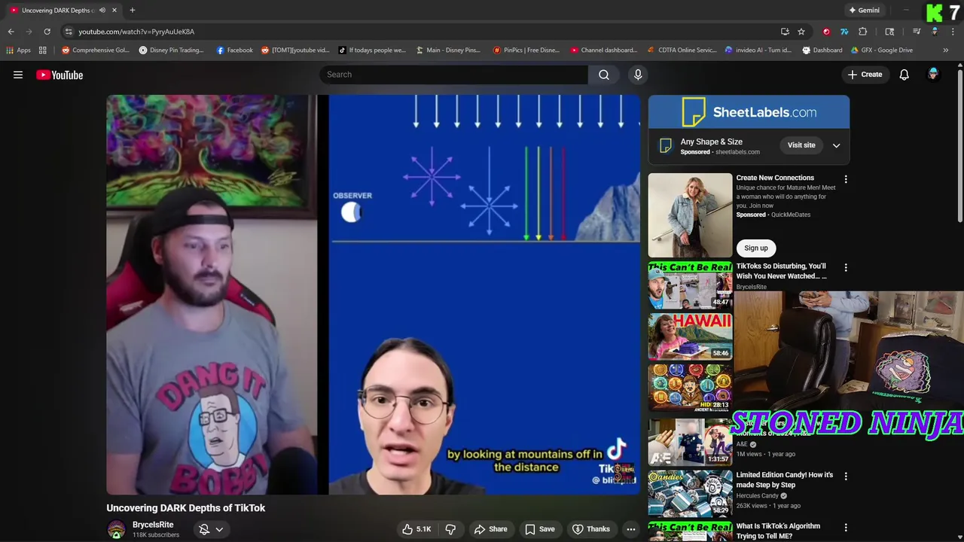
Task: Click the Create button
Action: pos(865,75)
